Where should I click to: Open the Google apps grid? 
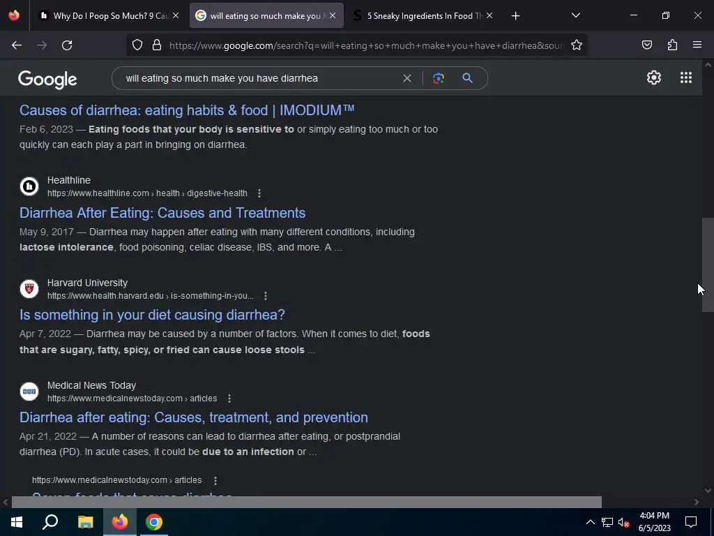(686, 77)
